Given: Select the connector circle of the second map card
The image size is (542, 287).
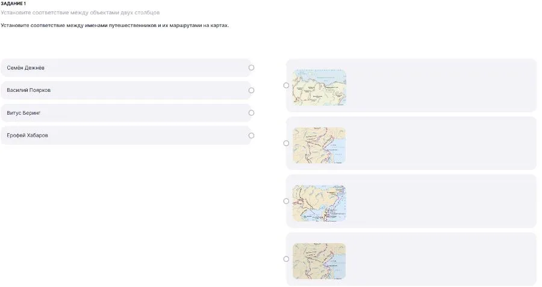Looking at the screenshot, I should pos(286,143).
